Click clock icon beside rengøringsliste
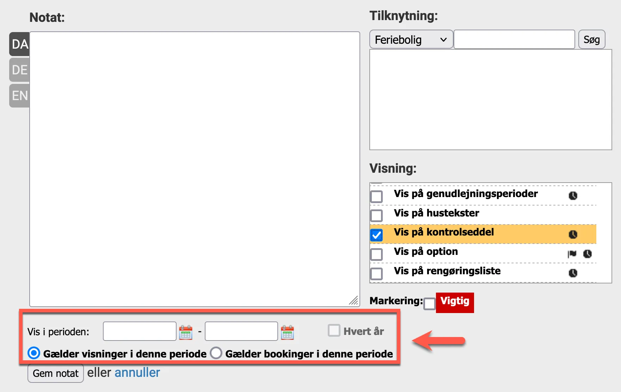 pyautogui.click(x=573, y=273)
